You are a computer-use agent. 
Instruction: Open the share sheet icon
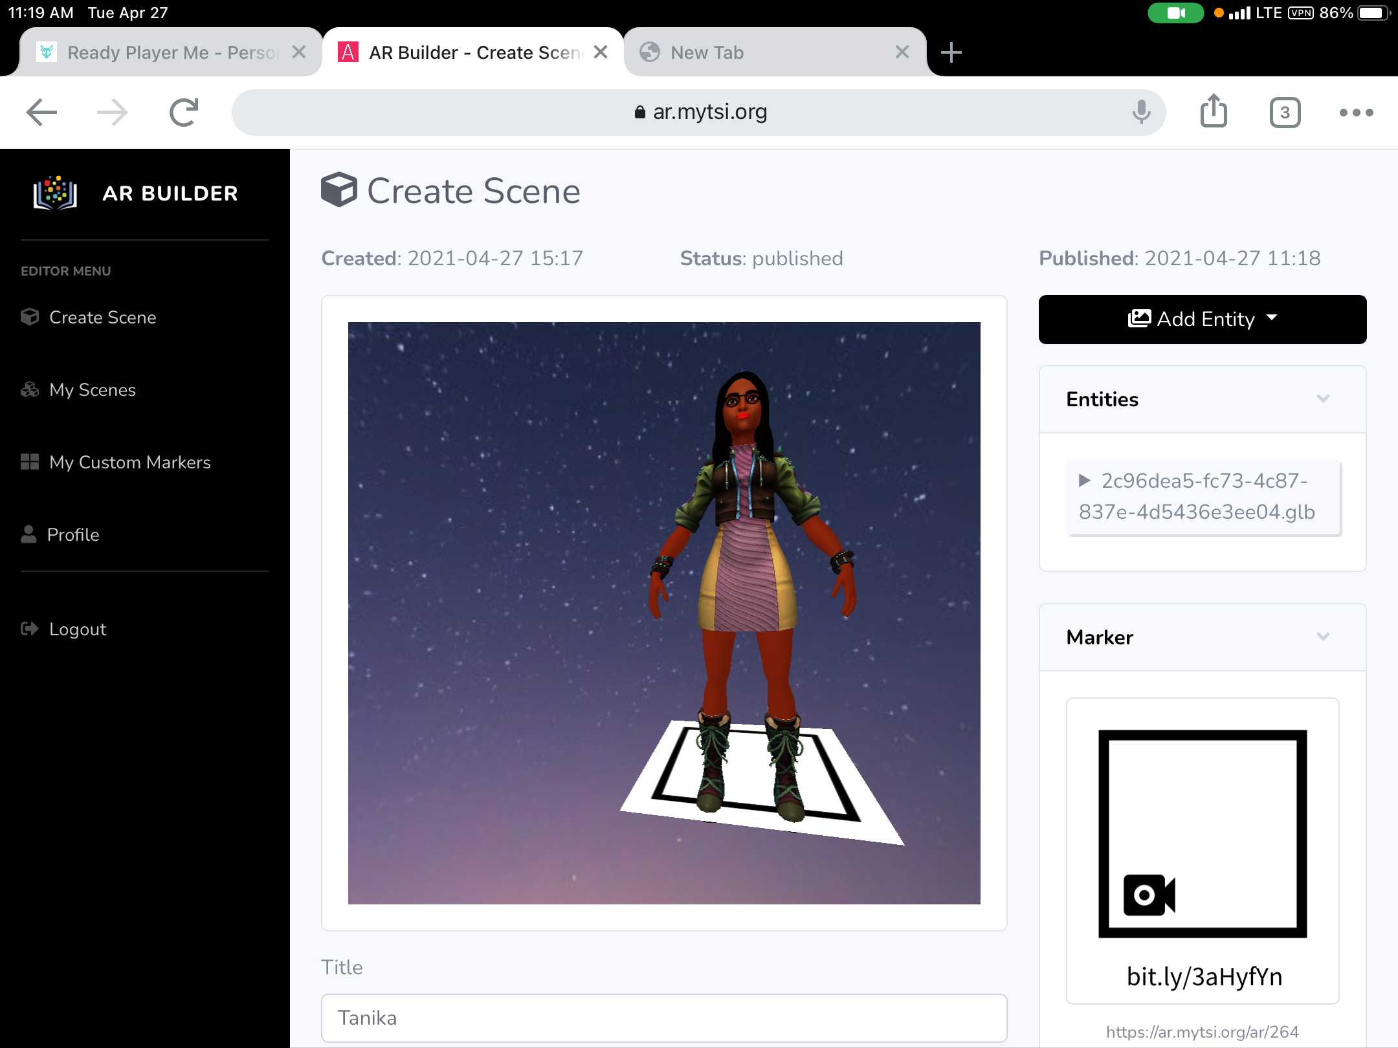tap(1214, 111)
